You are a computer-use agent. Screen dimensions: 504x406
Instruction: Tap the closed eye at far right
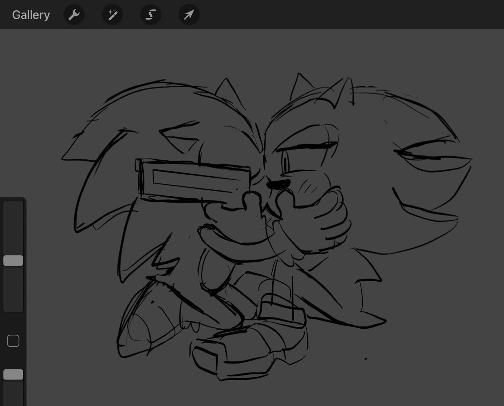tap(432, 157)
